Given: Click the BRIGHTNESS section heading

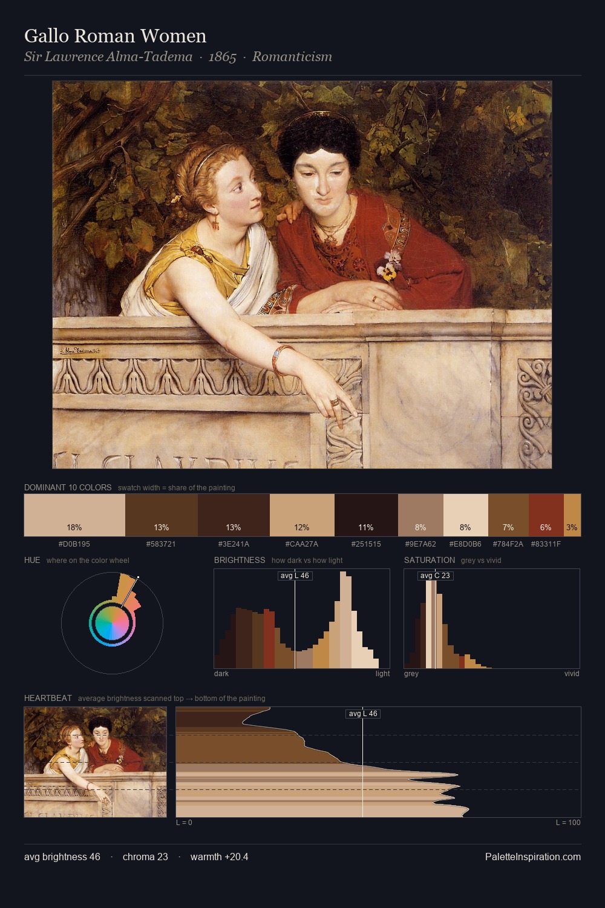Looking at the screenshot, I should pos(240,561).
